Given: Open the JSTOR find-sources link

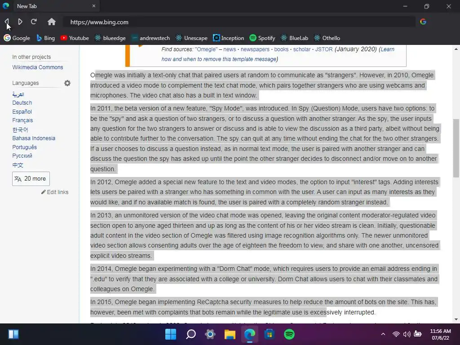Looking at the screenshot, I should (324, 49).
